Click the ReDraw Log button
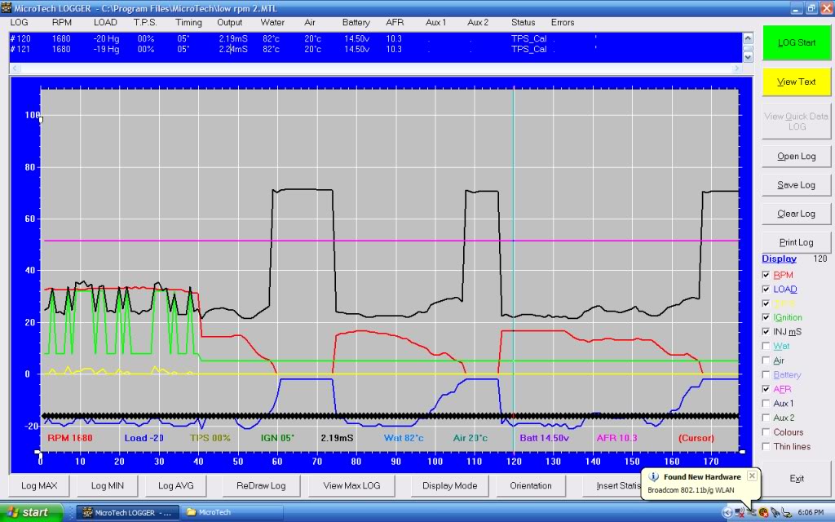 [261, 486]
